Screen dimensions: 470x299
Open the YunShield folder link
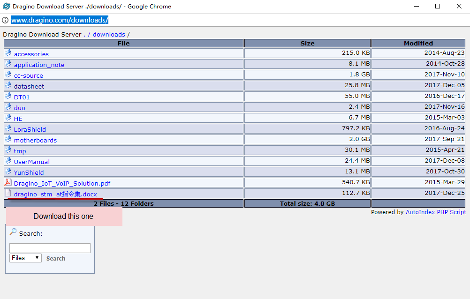pyautogui.click(x=29, y=173)
